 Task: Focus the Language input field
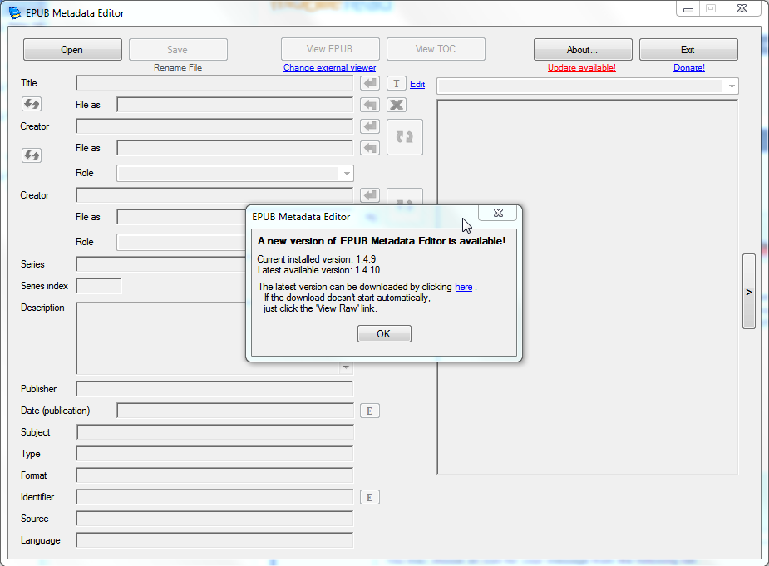[x=214, y=540]
